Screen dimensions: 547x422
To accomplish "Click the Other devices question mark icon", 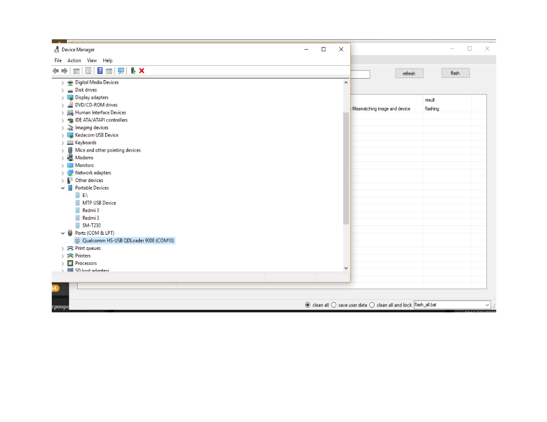I will point(70,180).
